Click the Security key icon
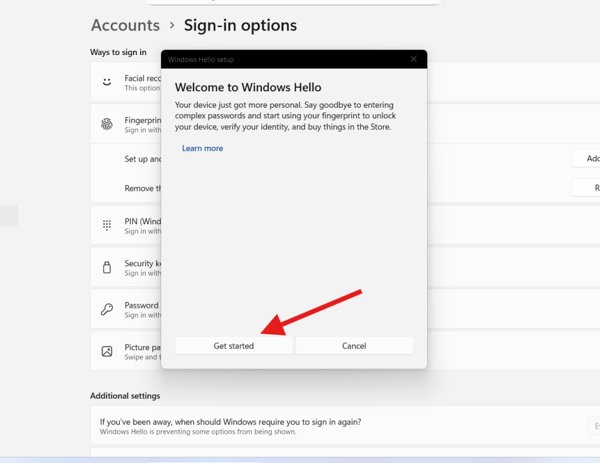 coord(107,266)
